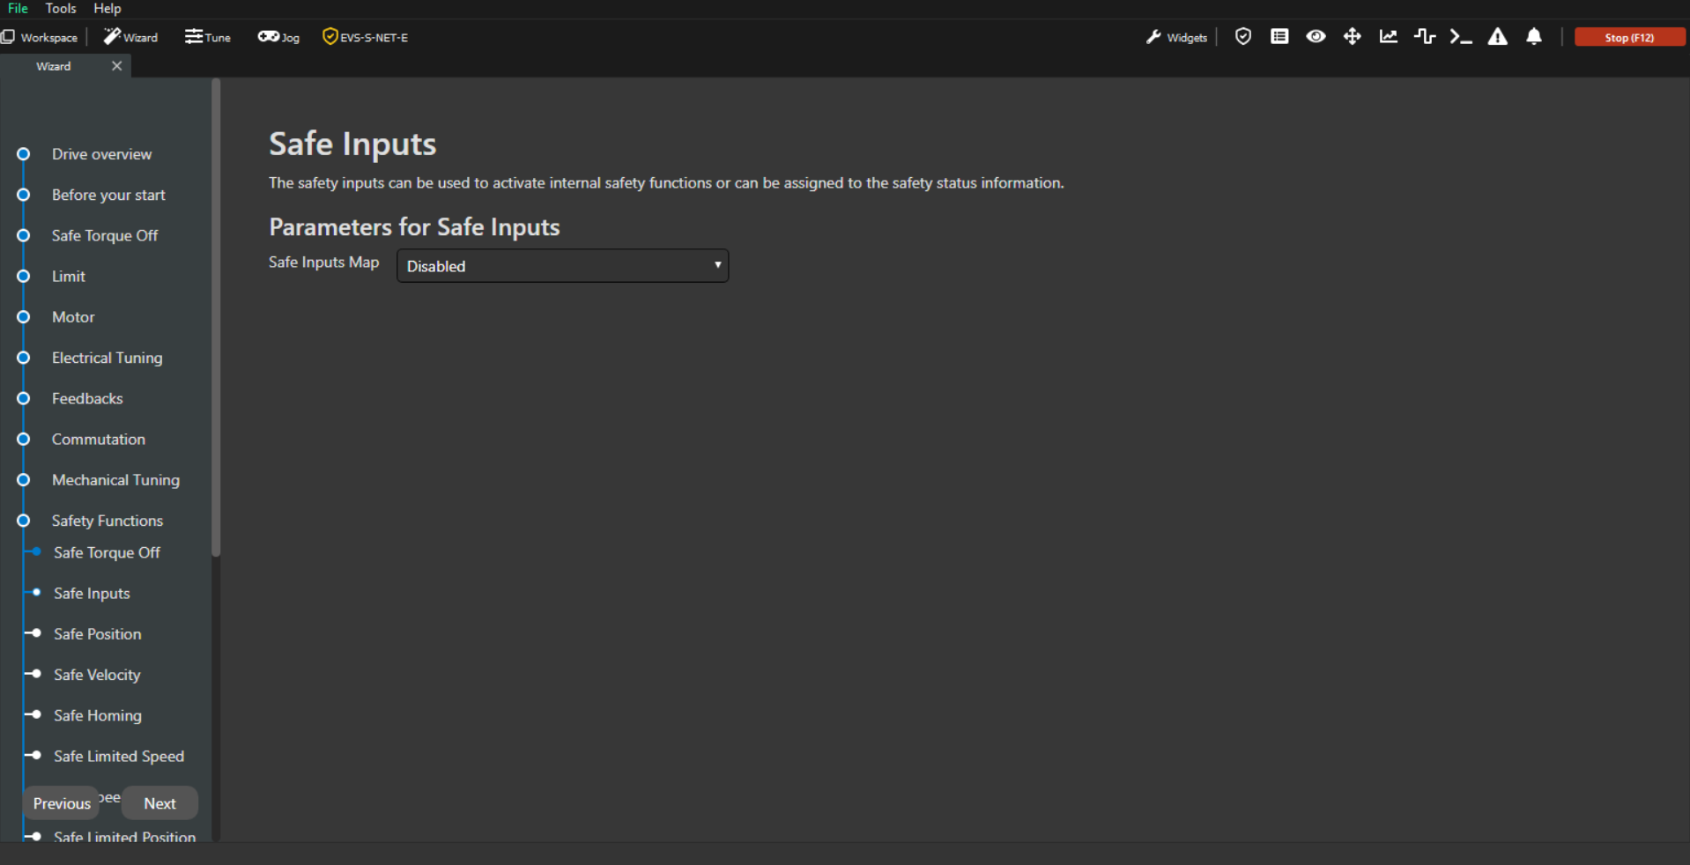Open the Tools menu
This screenshot has height=865, width=1690.
pyautogui.click(x=61, y=9)
